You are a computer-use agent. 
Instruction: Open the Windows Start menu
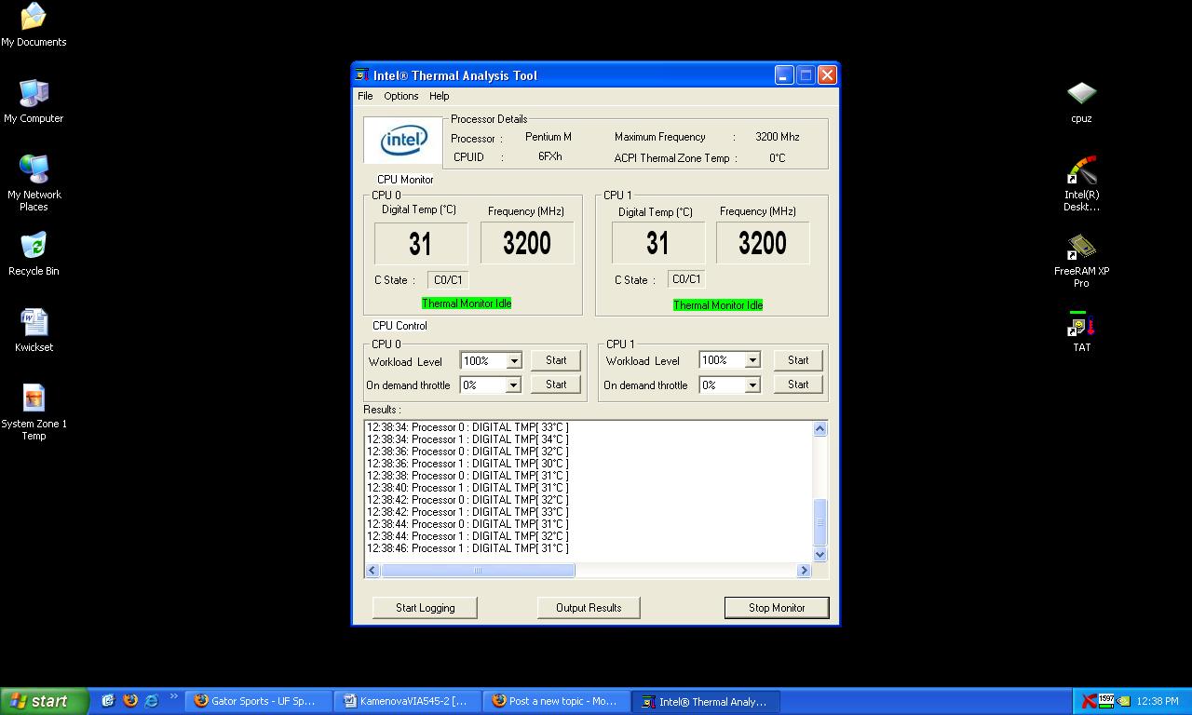coord(44,701)
